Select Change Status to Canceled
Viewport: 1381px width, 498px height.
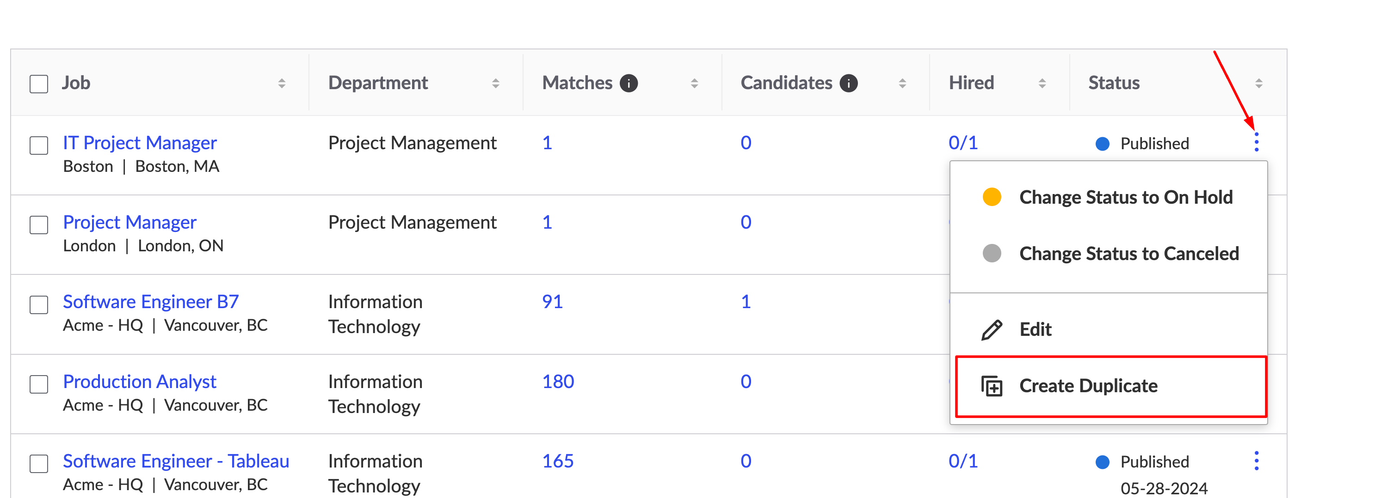click(x=1108, y=253)
